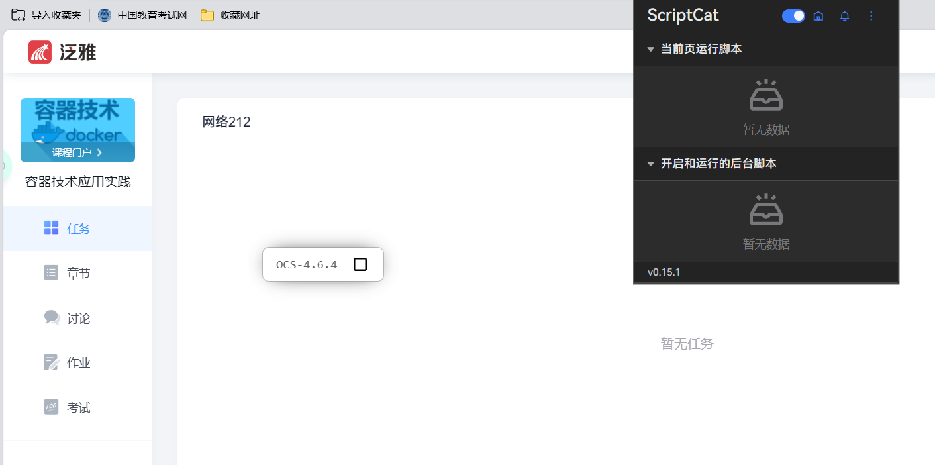935x465 pixels.
Task: Select the 考试 exam score icon
Action: pyautogui.click(x=51, y=407)
